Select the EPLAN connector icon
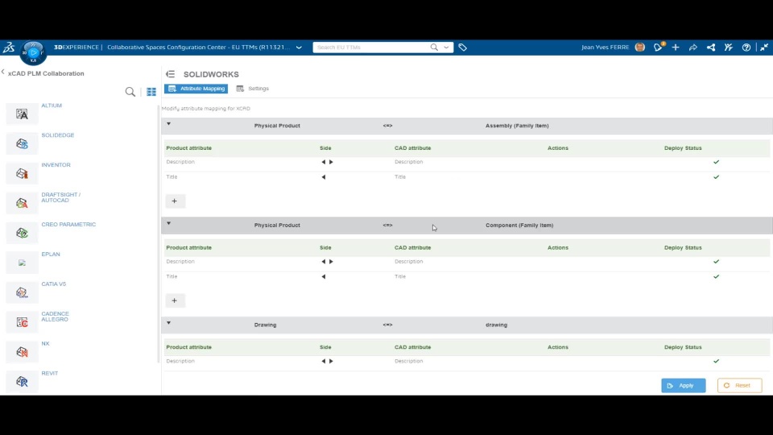Screen dimensions: 773x435 point(22,263)
